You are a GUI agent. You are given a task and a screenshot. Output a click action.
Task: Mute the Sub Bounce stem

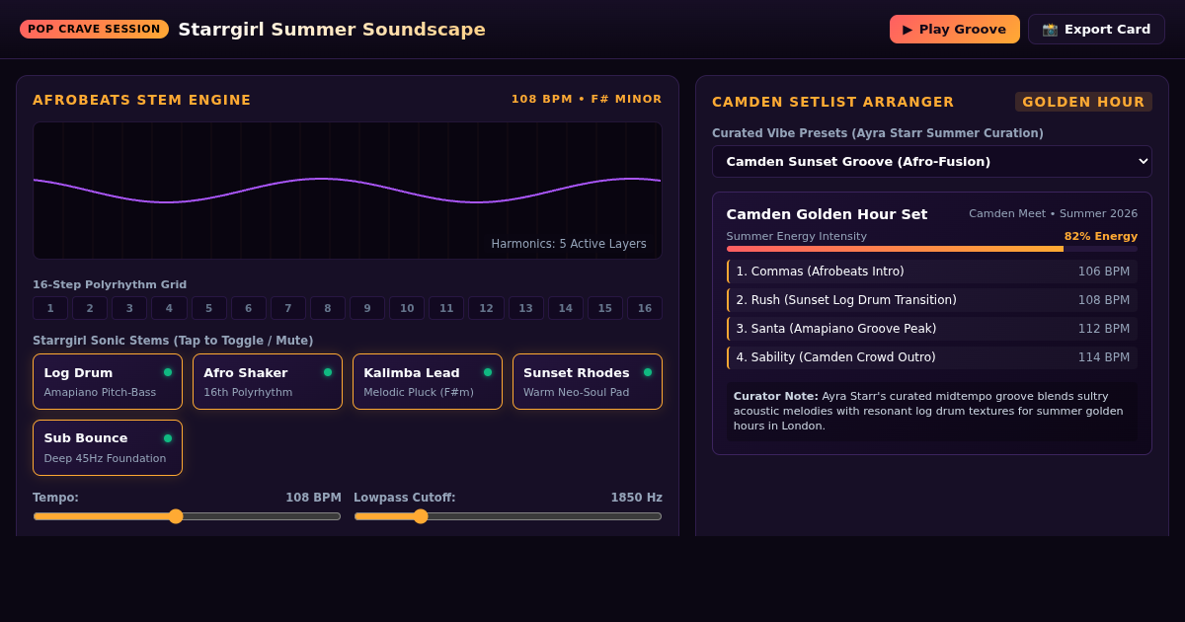point(108,447)
